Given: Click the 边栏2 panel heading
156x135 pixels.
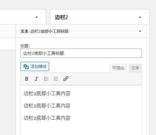Looking at the screenshot, I should [x=61, y=17].
